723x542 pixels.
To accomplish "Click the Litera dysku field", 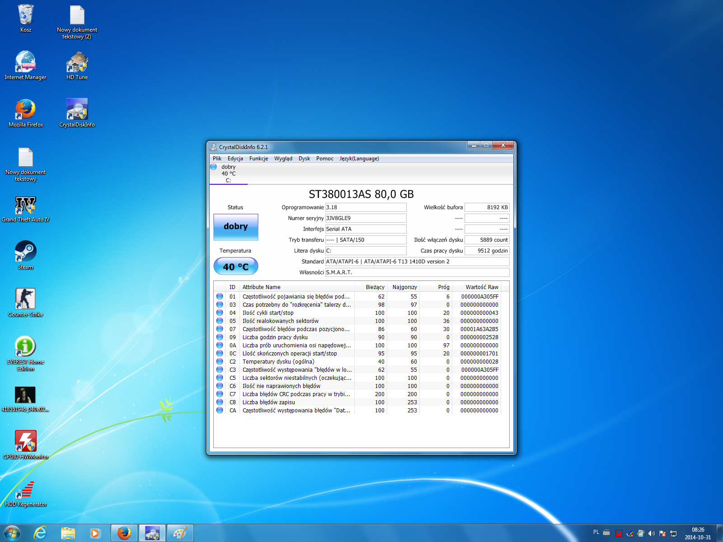I will pos(366,251).
